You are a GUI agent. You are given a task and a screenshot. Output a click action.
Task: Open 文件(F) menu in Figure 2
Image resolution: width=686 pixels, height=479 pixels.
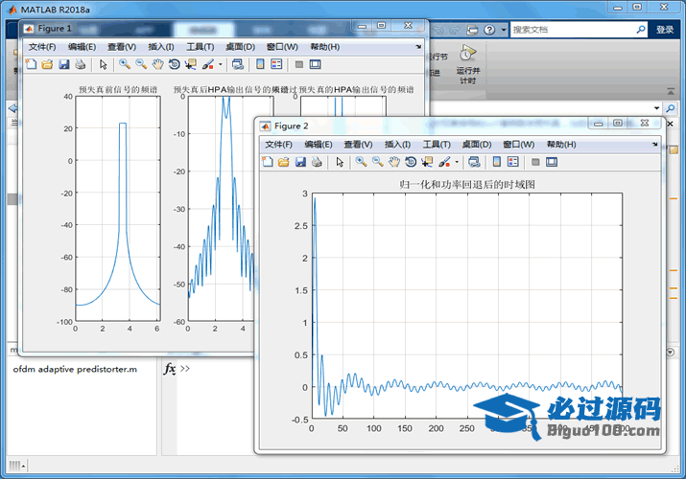click(x=278, y=145)
